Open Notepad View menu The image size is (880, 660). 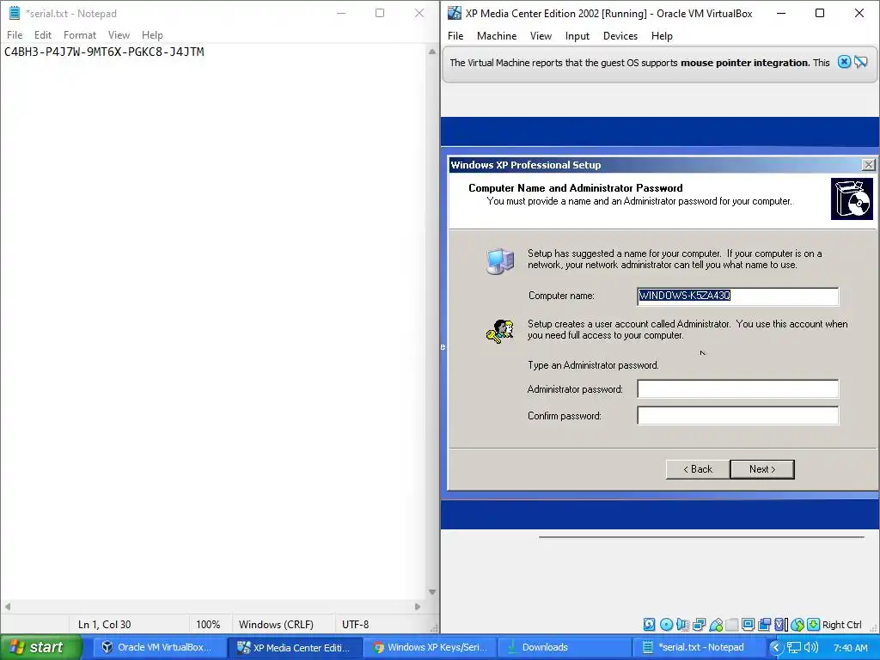coord(119,34)
